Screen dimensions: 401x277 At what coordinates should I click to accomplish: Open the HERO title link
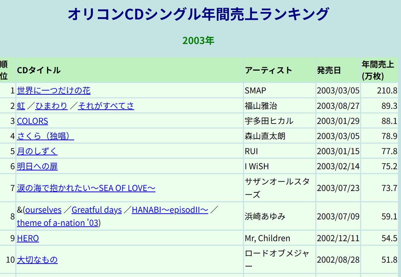pos(28,238)
